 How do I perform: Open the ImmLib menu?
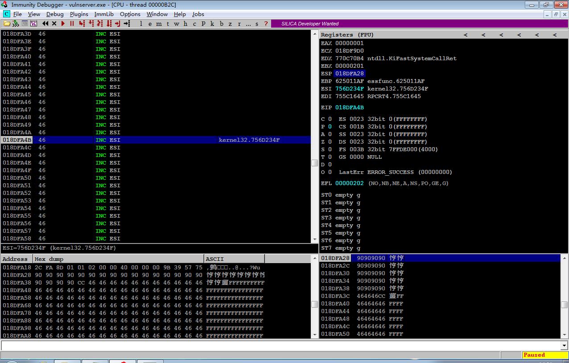[104, 14]
